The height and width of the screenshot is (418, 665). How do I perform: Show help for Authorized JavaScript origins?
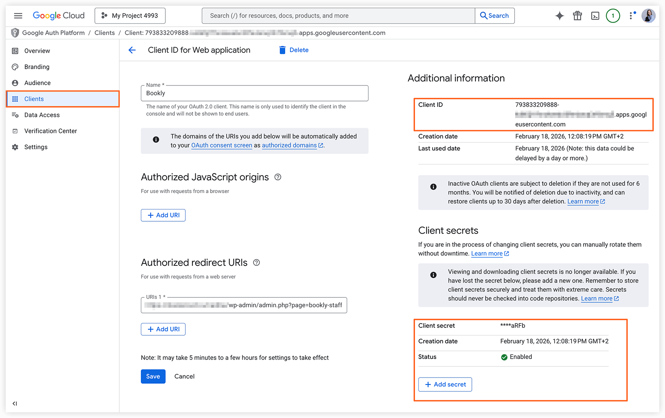[278, 177]
